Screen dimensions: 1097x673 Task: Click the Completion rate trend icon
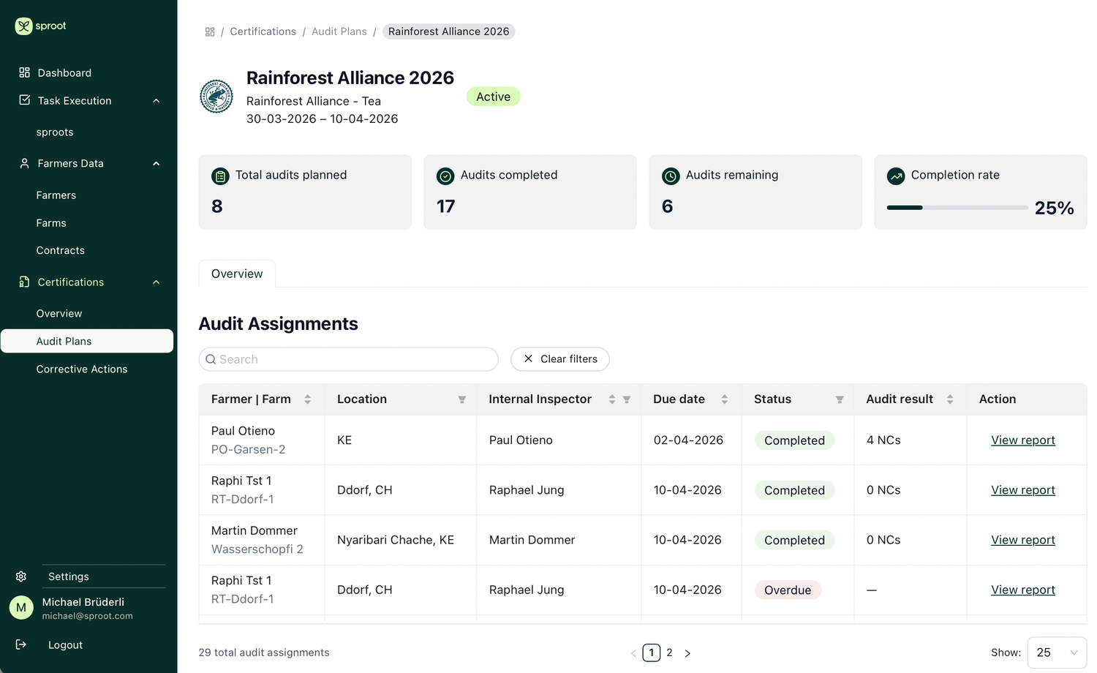click(x=896, y=176)
